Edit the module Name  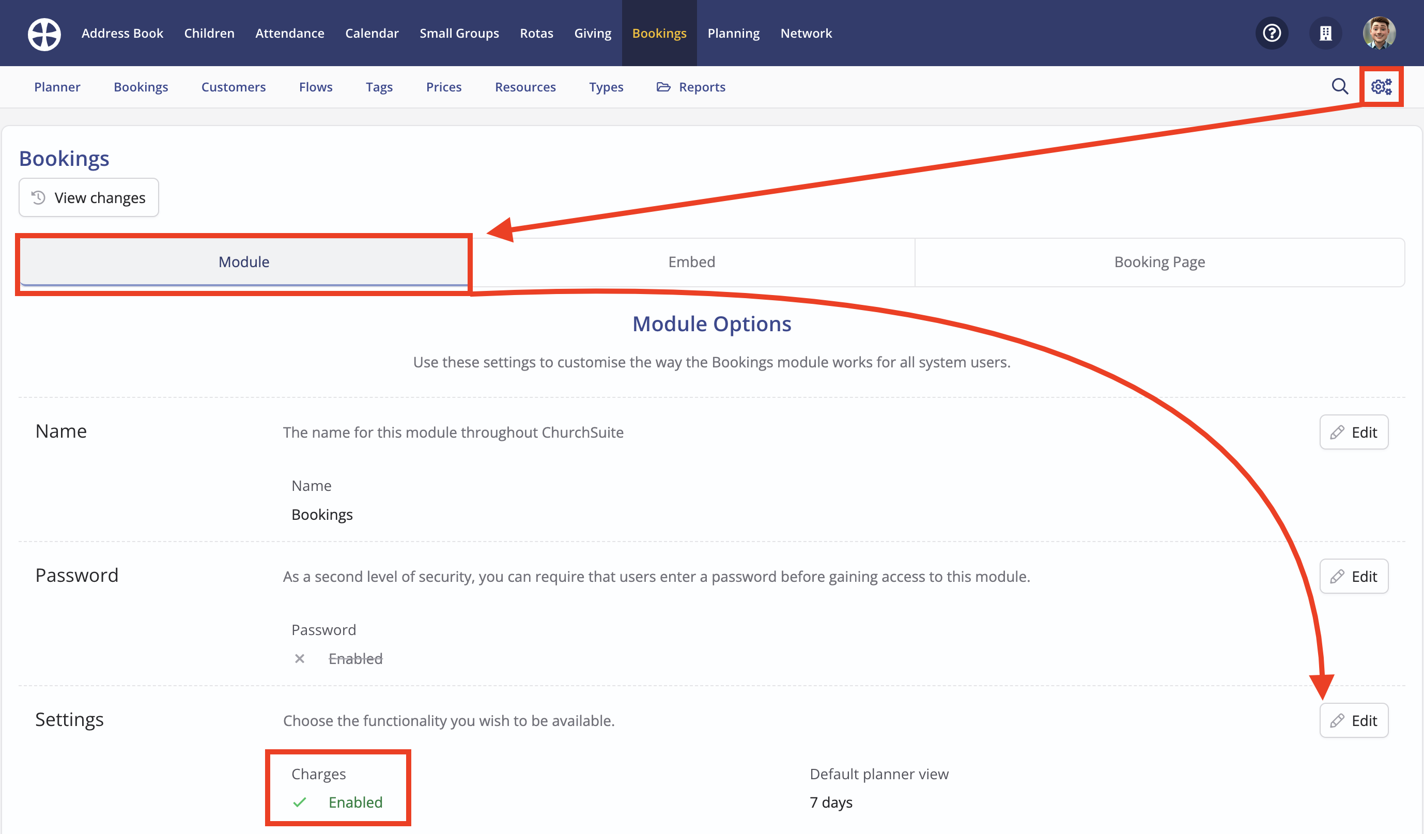tap(1353, 433)
